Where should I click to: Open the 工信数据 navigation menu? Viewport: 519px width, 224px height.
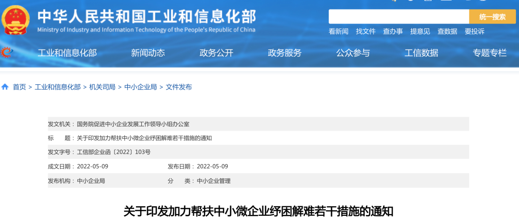(421, 53)
